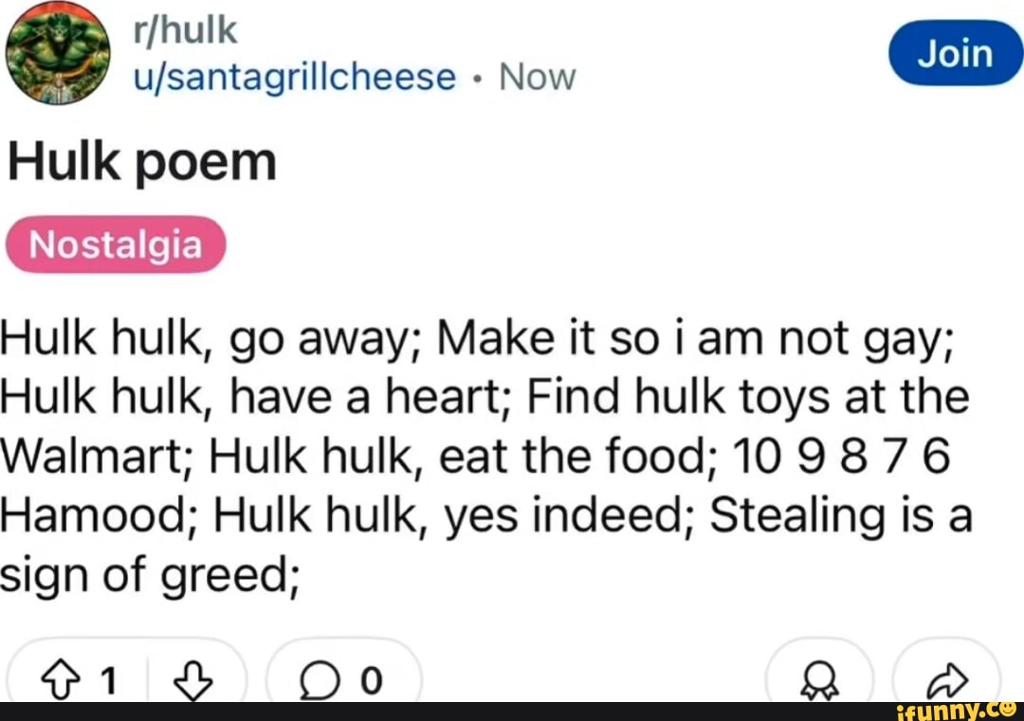Expand the post by clicking its title
Viewport: 1024px width, 721px height.
pos(140,159)
